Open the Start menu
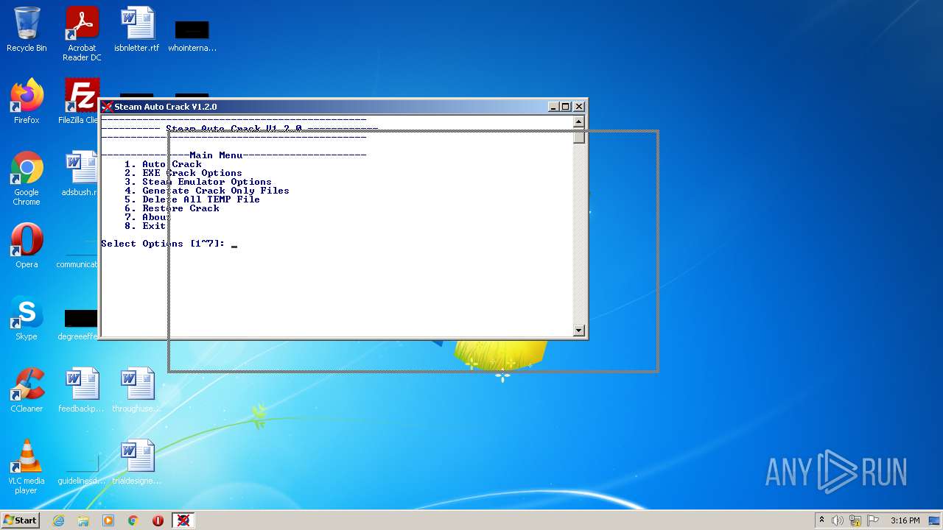 (x=20, y=520)
